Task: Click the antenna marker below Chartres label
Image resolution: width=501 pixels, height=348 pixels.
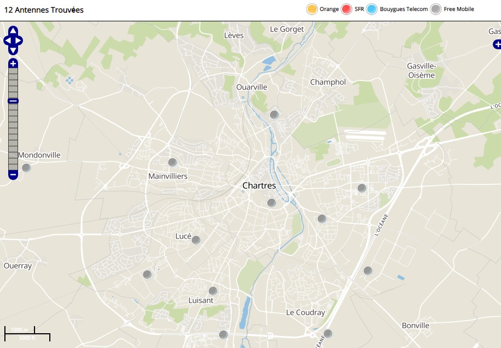Action: (x=272, y=203)
